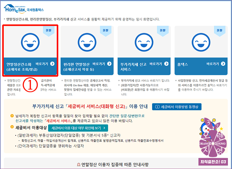Click chevron in 세금비서 이용 대상 여부 button
This screenshot has width=232, height=169.
[104, 128]
